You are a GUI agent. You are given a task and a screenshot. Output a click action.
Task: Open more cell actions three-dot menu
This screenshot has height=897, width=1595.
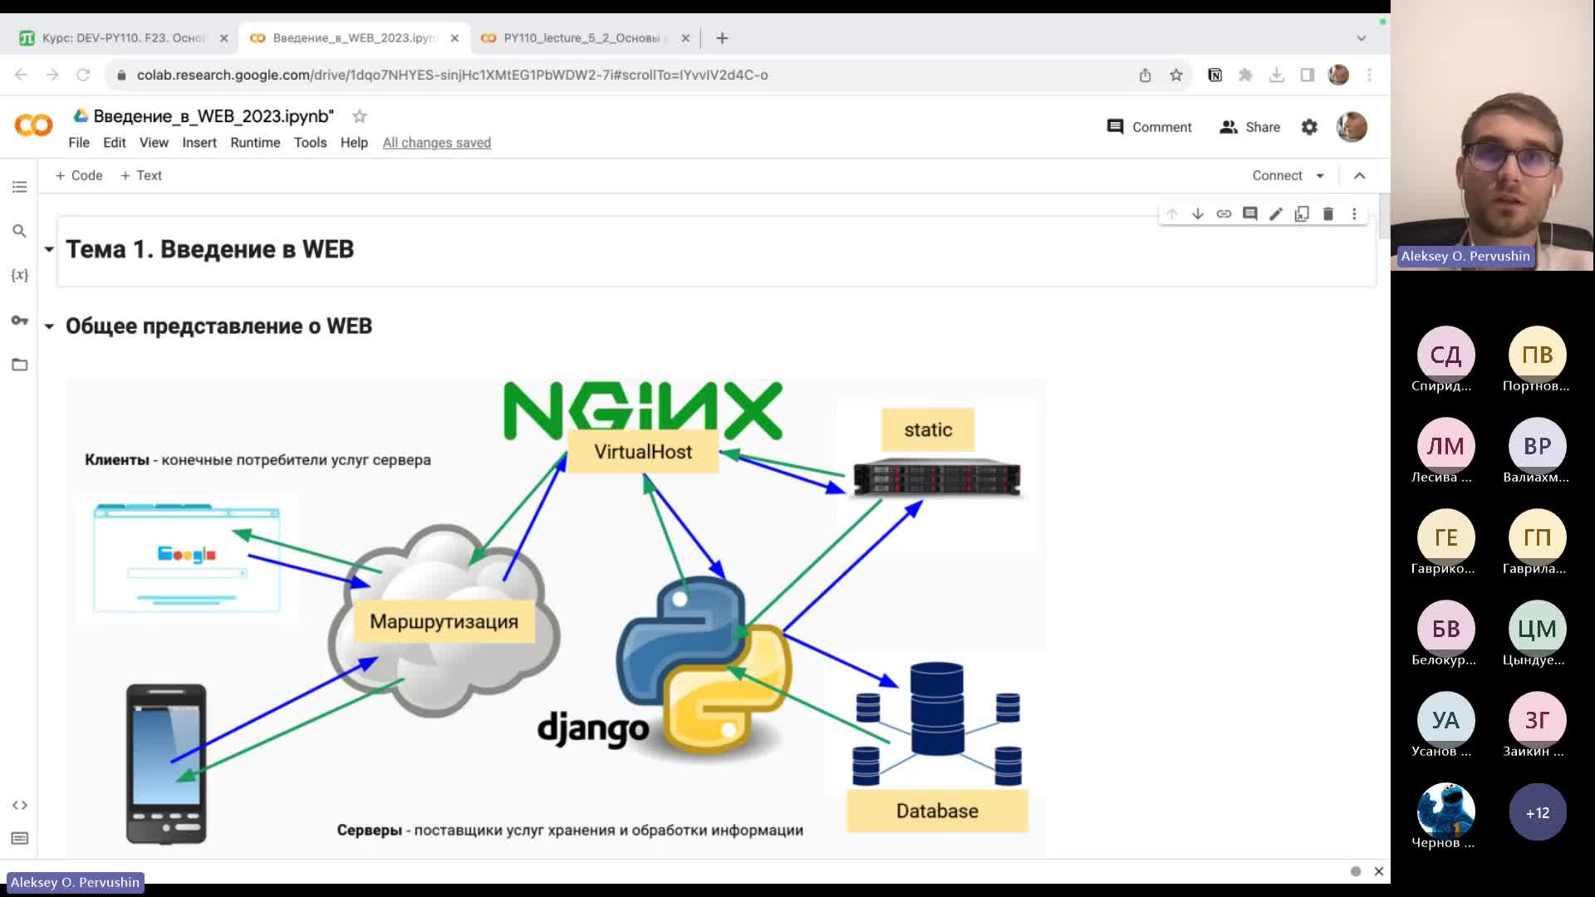click(x=1354, y=214)
